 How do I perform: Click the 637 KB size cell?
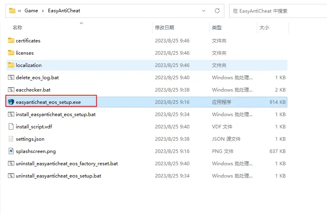point(277,151)
